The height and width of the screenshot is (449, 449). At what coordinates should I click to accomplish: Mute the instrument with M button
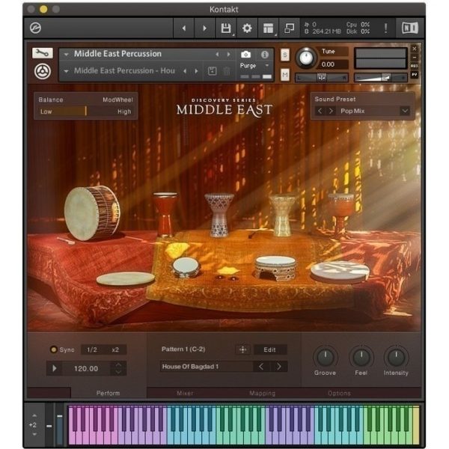pyautogui.click(x=284, y=75)
